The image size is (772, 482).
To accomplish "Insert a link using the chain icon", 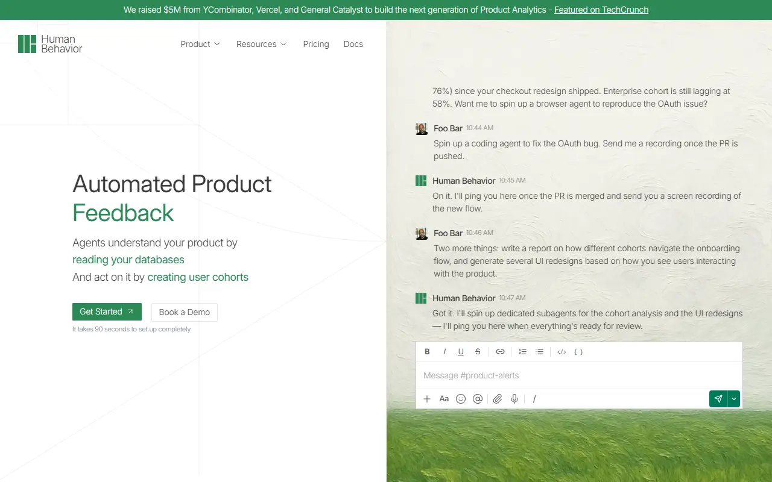I will pyautogui.click(x=500, y=352).
